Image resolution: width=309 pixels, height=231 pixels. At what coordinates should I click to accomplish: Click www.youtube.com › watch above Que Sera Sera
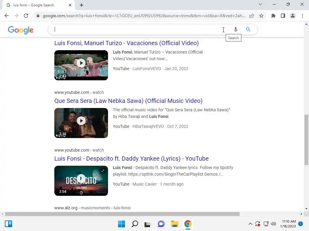79,92
